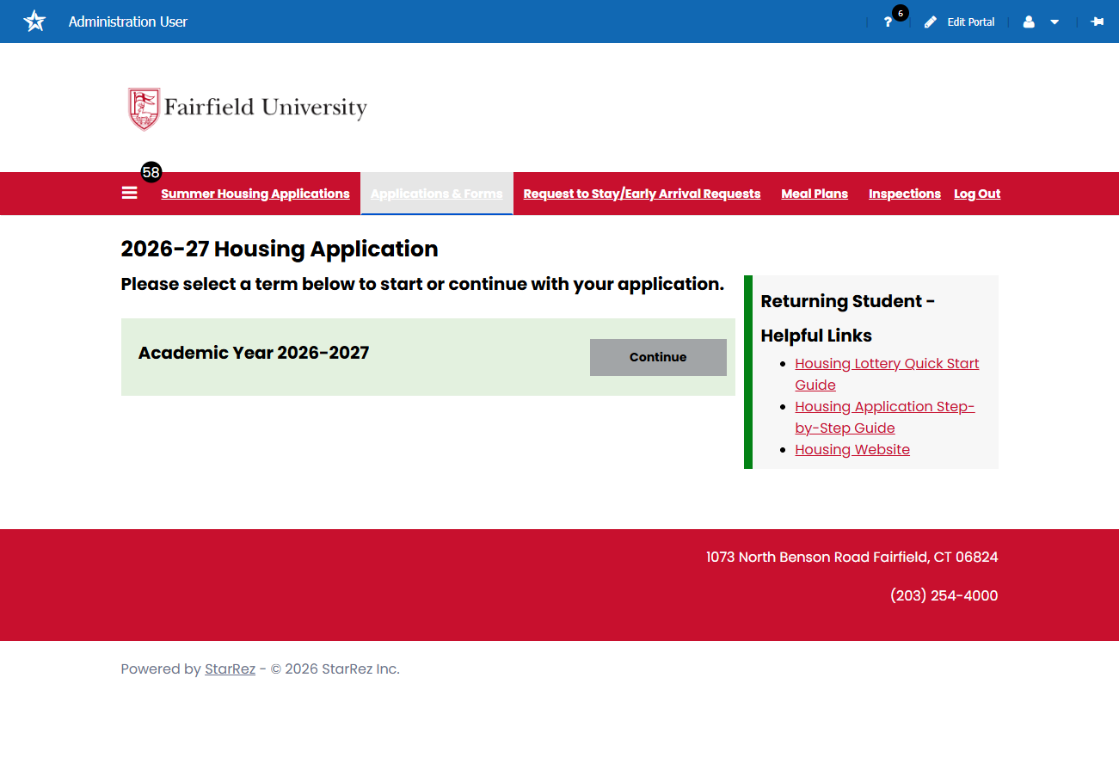The height and width of the screenshot is (758, 1119).
Task: Follow the StarRez footer link
Action: tap(230, 669)
